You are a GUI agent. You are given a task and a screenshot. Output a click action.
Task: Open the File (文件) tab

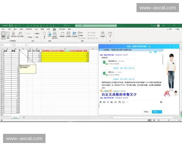click(3, 29)
